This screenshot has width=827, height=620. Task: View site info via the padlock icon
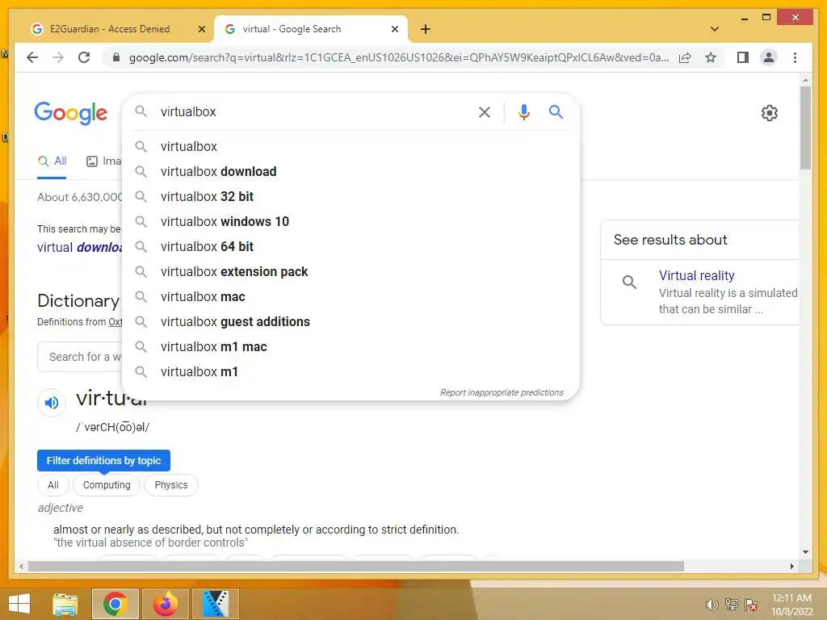point(116,57)
